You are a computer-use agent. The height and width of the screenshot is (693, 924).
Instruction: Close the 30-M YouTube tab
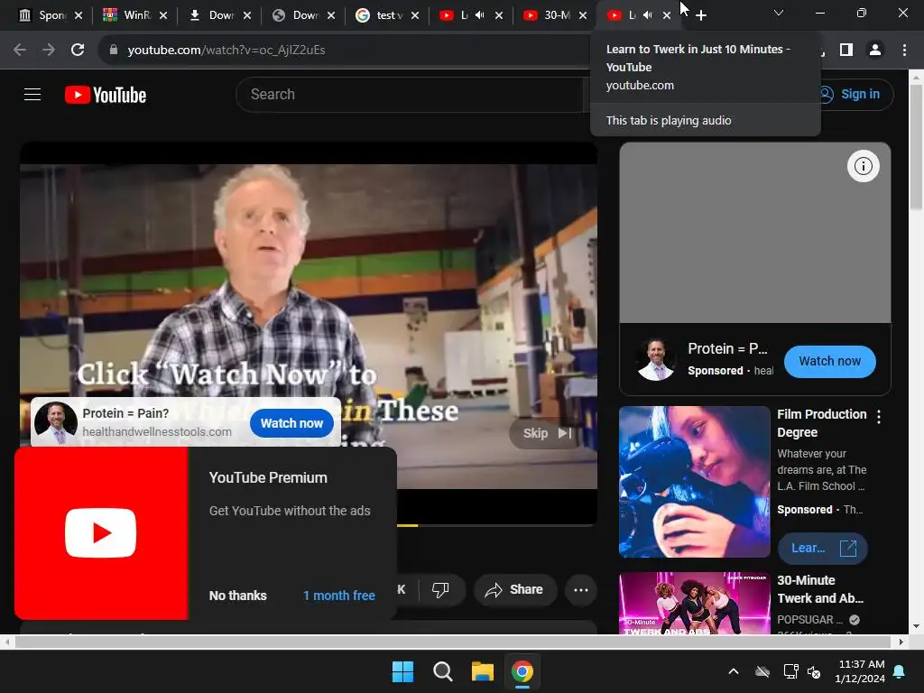[x=583, y=15]
